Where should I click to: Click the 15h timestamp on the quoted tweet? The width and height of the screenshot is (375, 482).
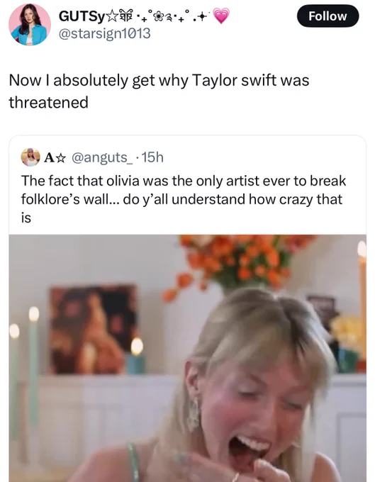tap(153, 157)
